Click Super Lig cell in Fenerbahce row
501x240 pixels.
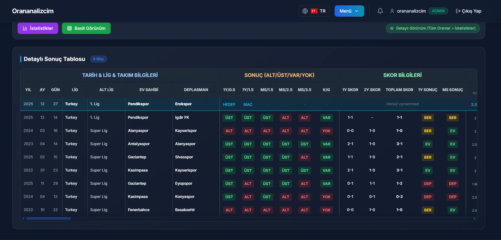(x=99, y=210)
